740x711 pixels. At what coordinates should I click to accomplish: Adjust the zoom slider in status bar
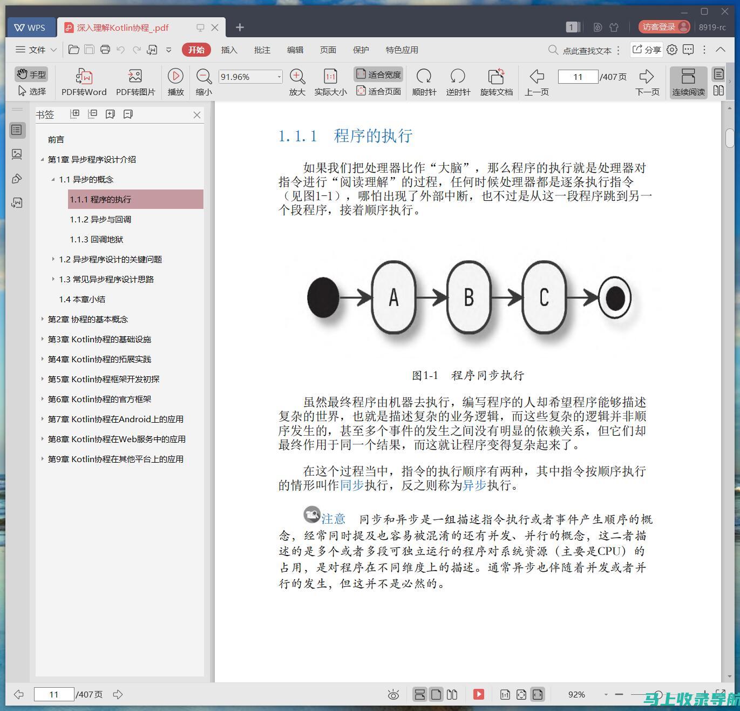658,694
